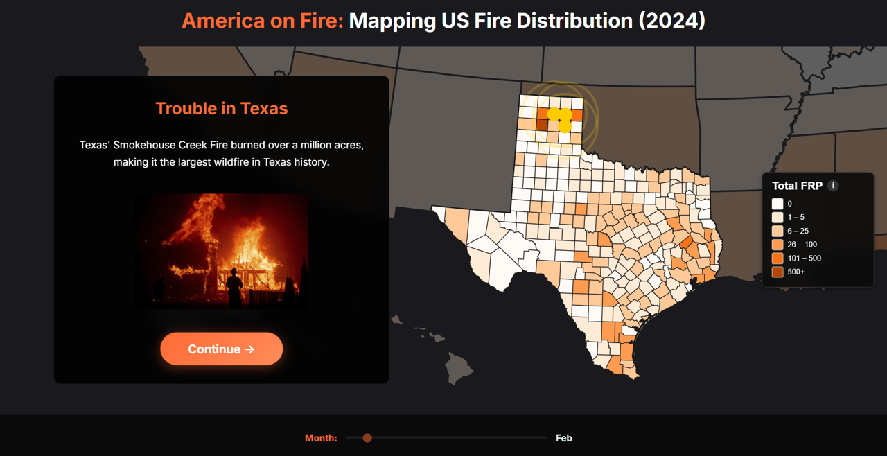Viewport: 887px width, 456px height.
Task: Click the midpoint of the Month slider track
Action: point(446,438)
